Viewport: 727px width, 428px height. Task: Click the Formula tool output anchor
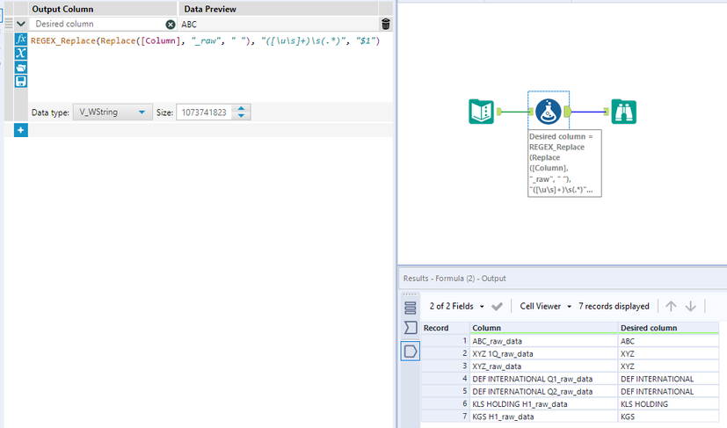click(x=568, y=112)
